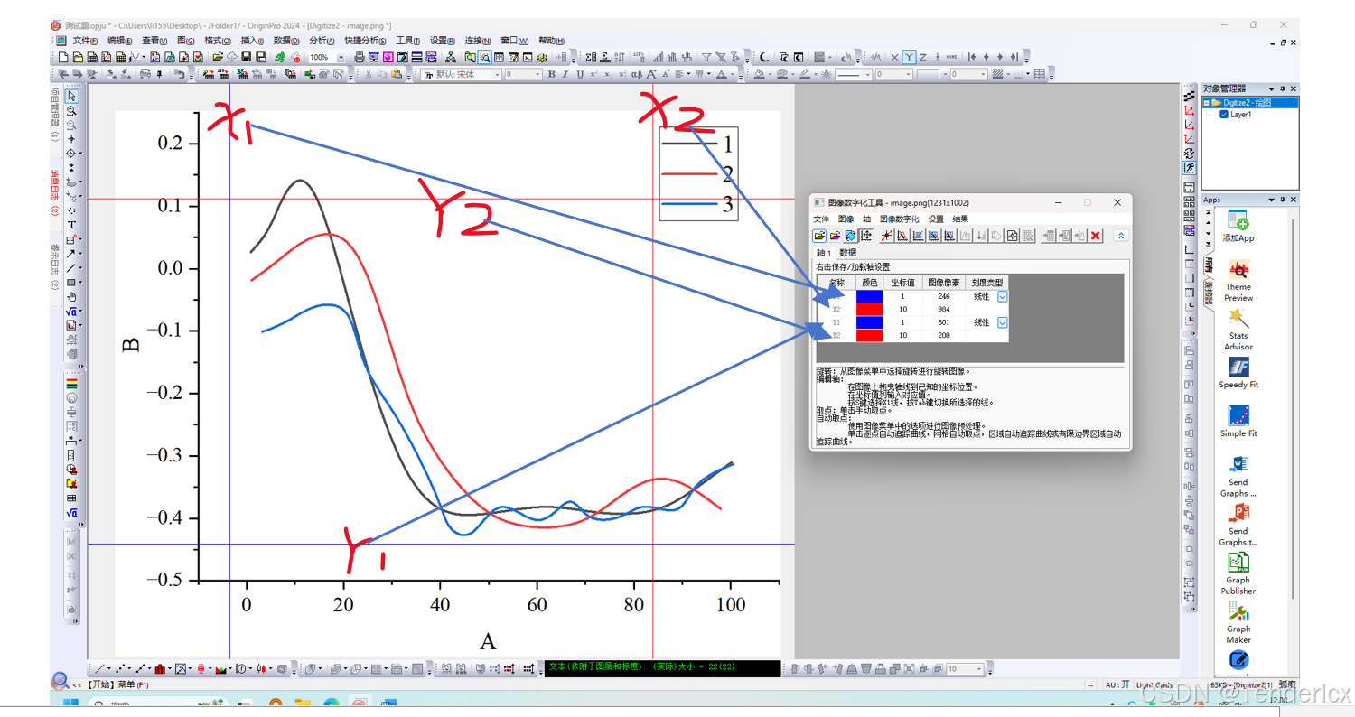The height and width of the screenshot is (717, 1355).
Task: Click the Italic formatting button
Action: click(565, 74)
